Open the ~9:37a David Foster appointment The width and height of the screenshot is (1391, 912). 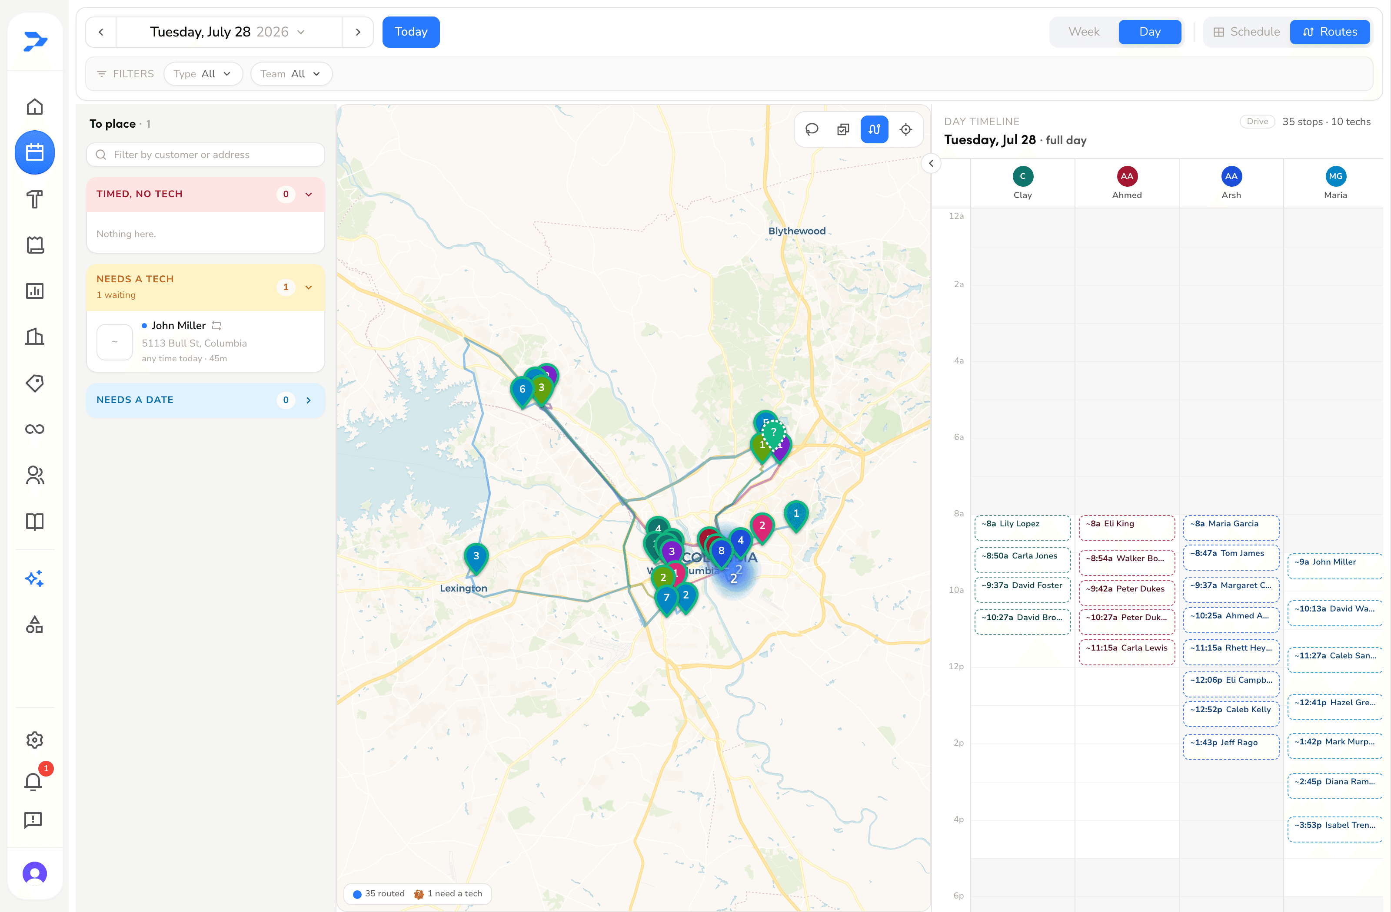click(1022, 590)
